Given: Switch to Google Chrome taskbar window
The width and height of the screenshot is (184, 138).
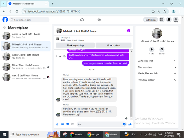Looking at the screenshot, I should tap(94, 134).
